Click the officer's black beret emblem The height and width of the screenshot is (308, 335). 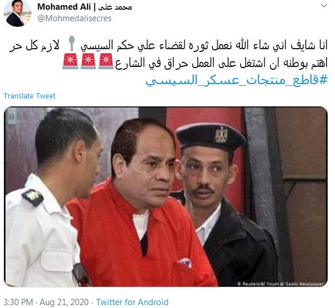(x=221, y=134)
